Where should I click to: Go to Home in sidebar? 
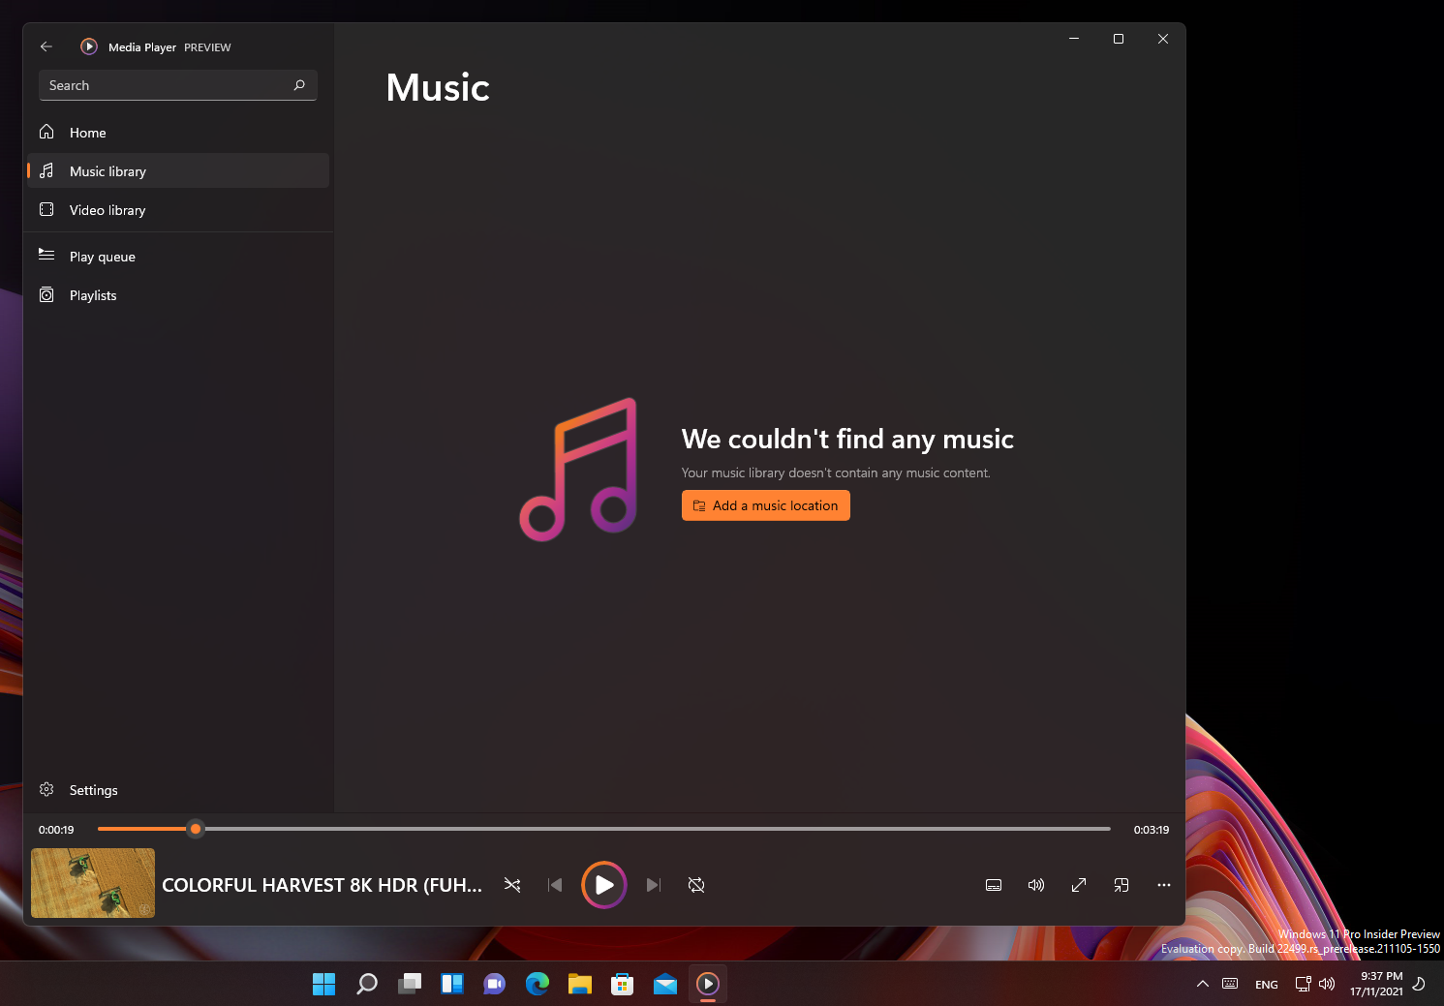pyautogui.click(x=87, y=133)
